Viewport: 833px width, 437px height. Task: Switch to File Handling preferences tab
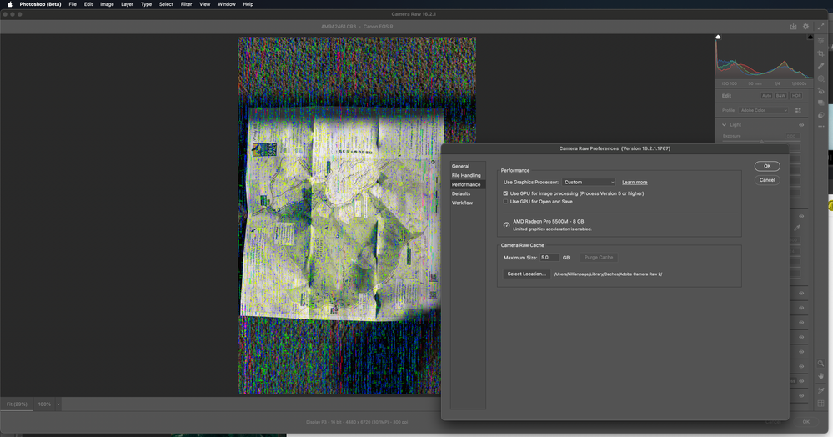click(x=466, y=175)
